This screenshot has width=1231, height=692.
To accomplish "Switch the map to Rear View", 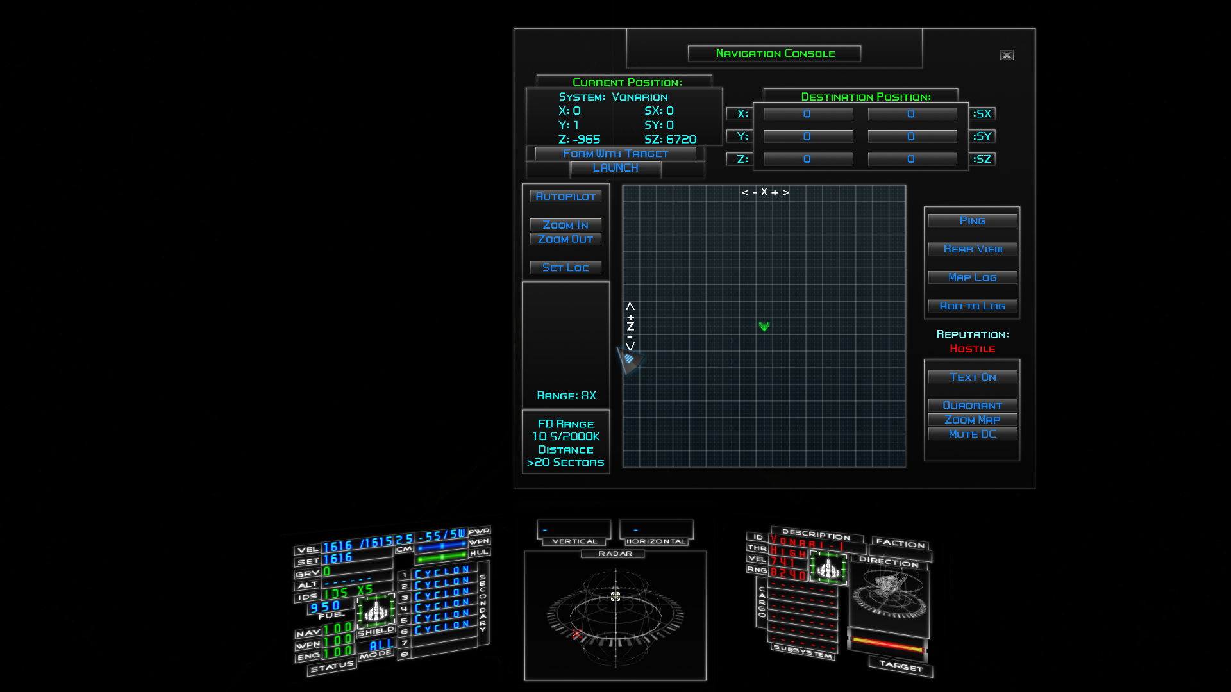I will coord(973,249).
